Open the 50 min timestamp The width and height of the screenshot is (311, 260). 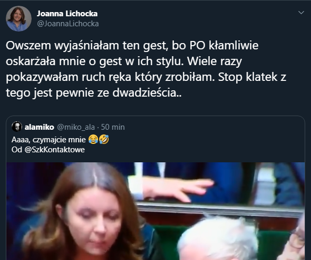[113, 127]
